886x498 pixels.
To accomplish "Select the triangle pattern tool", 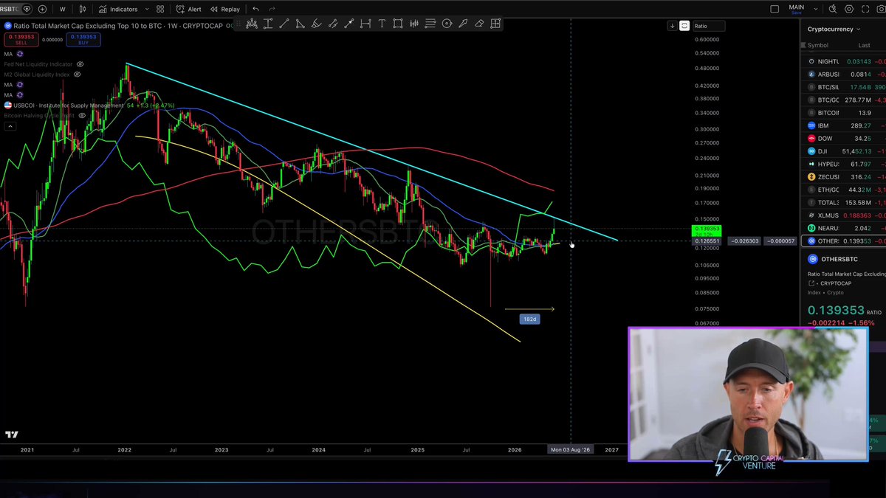I will click(x=300, y=24).
